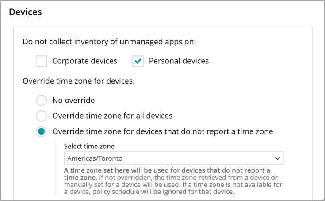Click "Do not collect inventory of unmanaged apps" text
The width and height of the screenshot is (325, 201).
(109, 42)
